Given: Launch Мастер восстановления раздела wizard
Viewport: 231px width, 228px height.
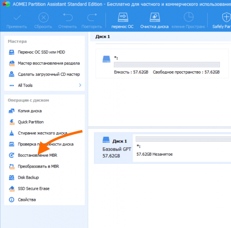Looking at the screenshot, I should point(49,63).
